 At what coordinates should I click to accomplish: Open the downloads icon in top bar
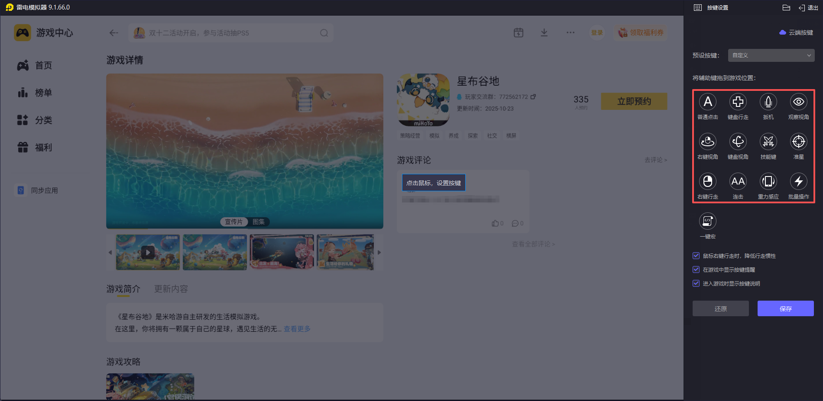(544, 32)
